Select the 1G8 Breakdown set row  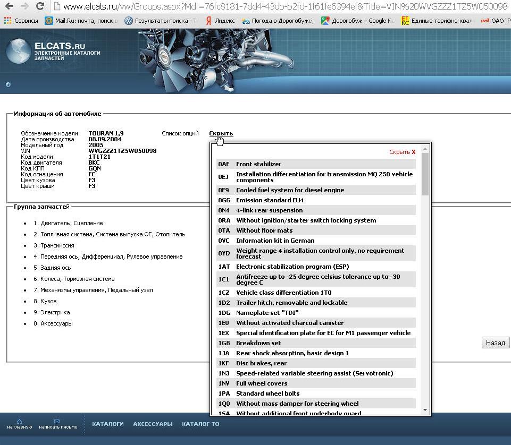[x=316, y=343]
